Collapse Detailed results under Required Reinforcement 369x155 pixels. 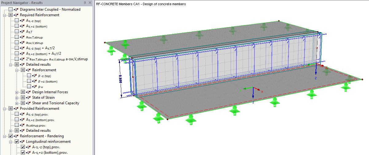point(11,65)
